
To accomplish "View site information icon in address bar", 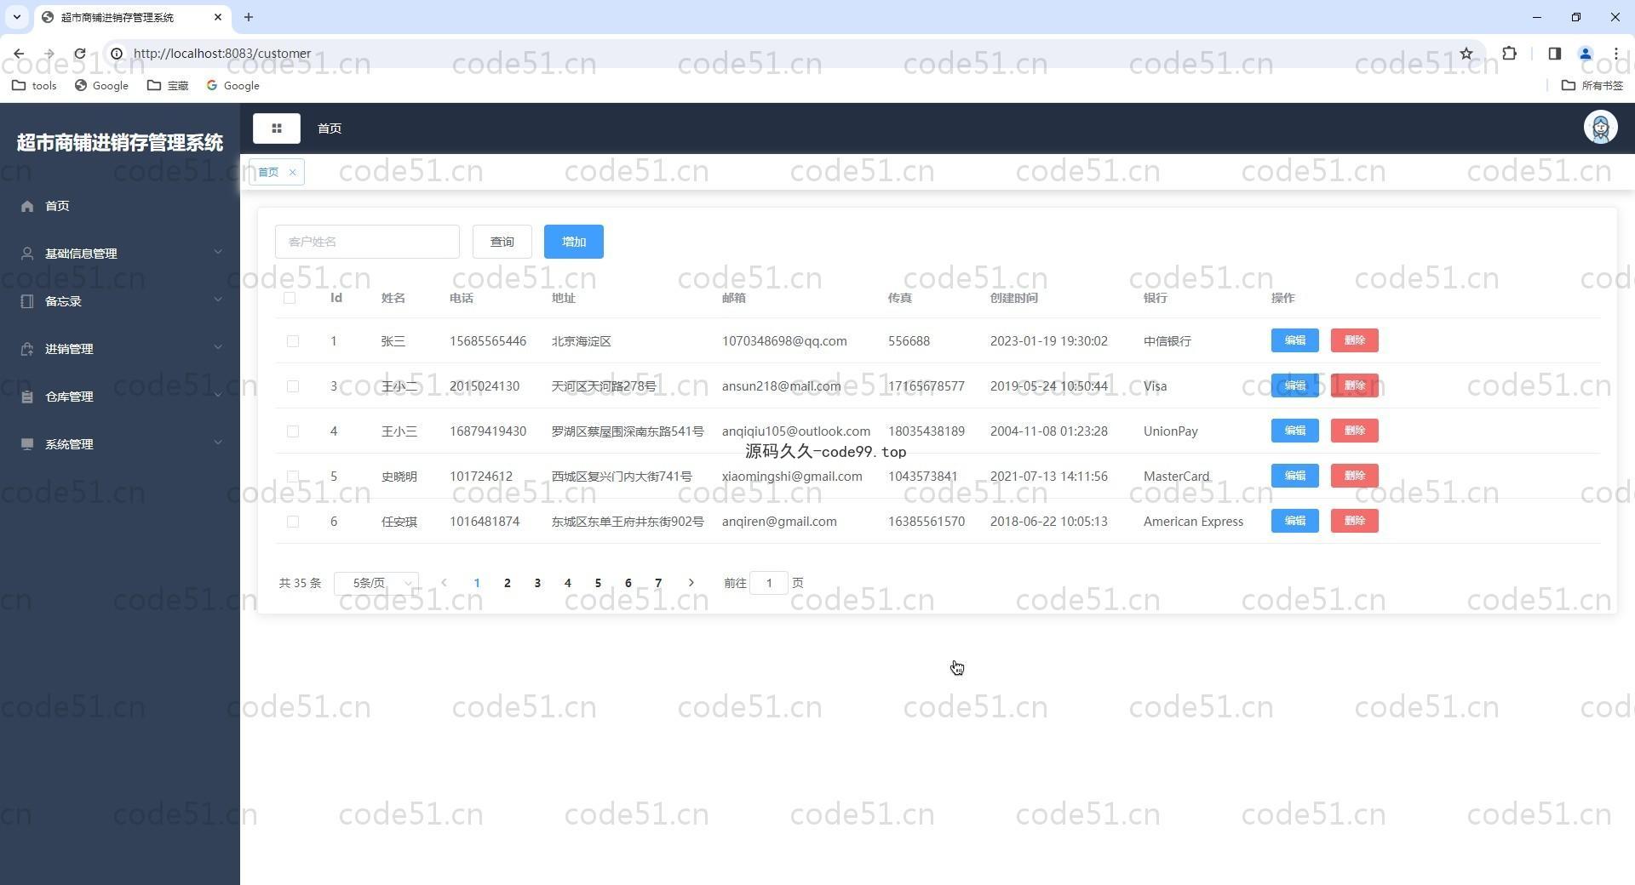I will point(117,54).
